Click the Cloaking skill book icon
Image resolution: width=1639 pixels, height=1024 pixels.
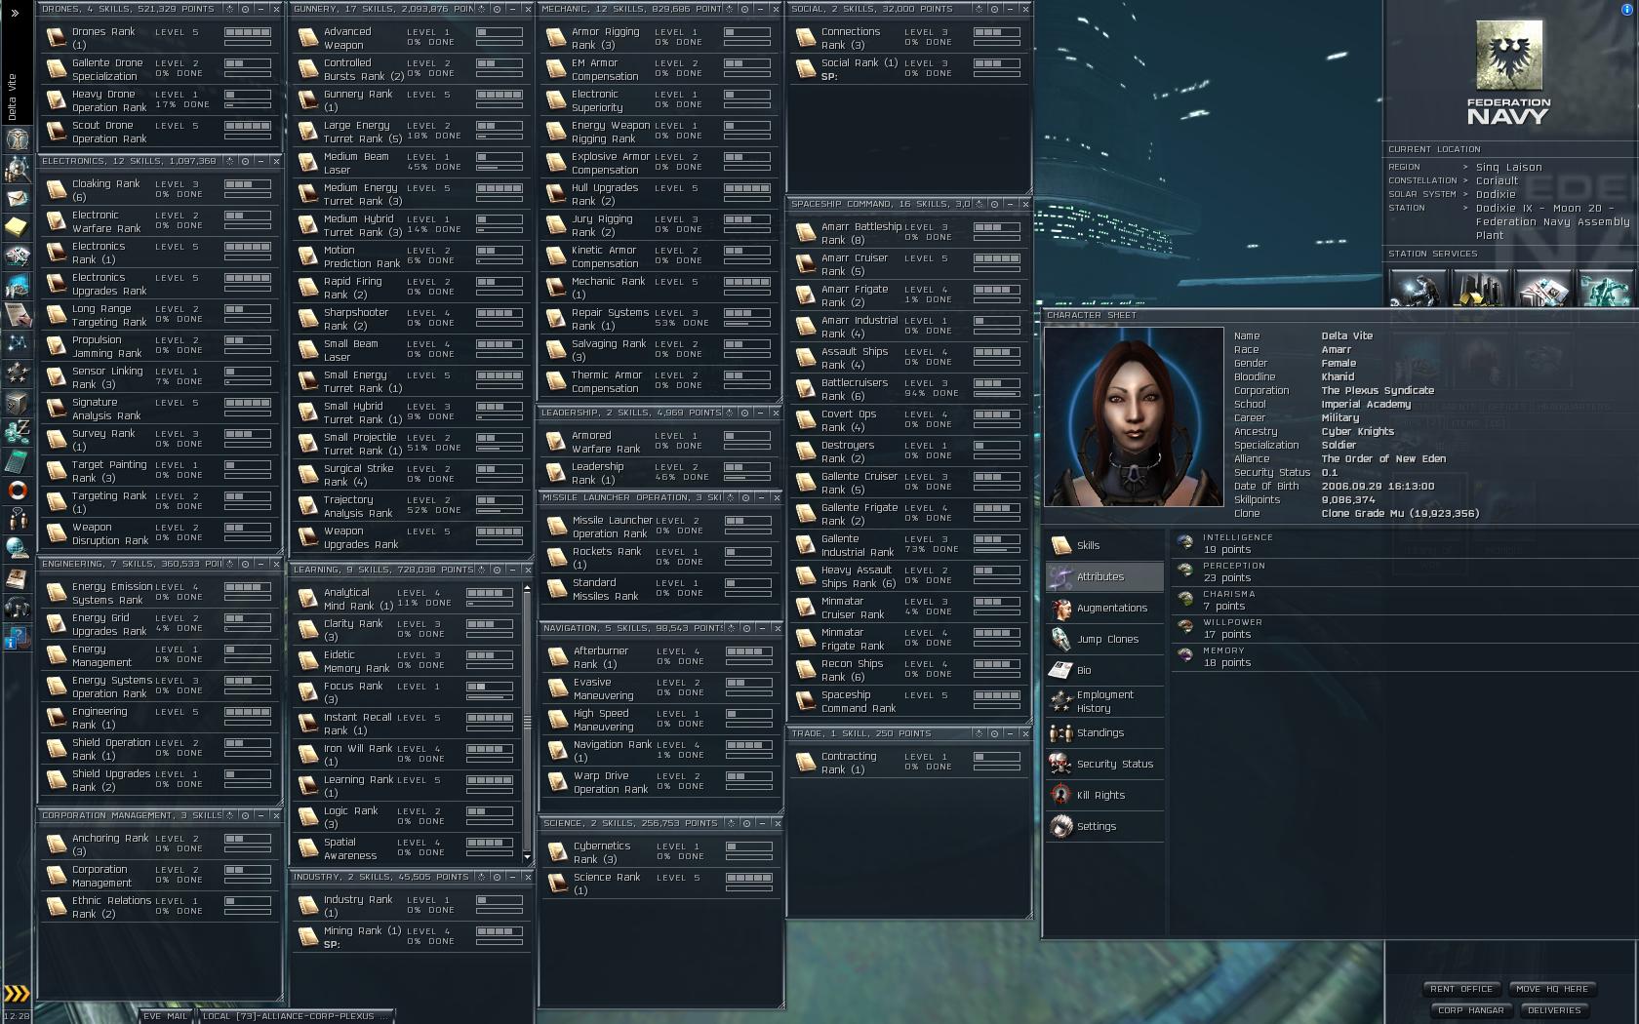pyautogui.click(x=57, y=190)
